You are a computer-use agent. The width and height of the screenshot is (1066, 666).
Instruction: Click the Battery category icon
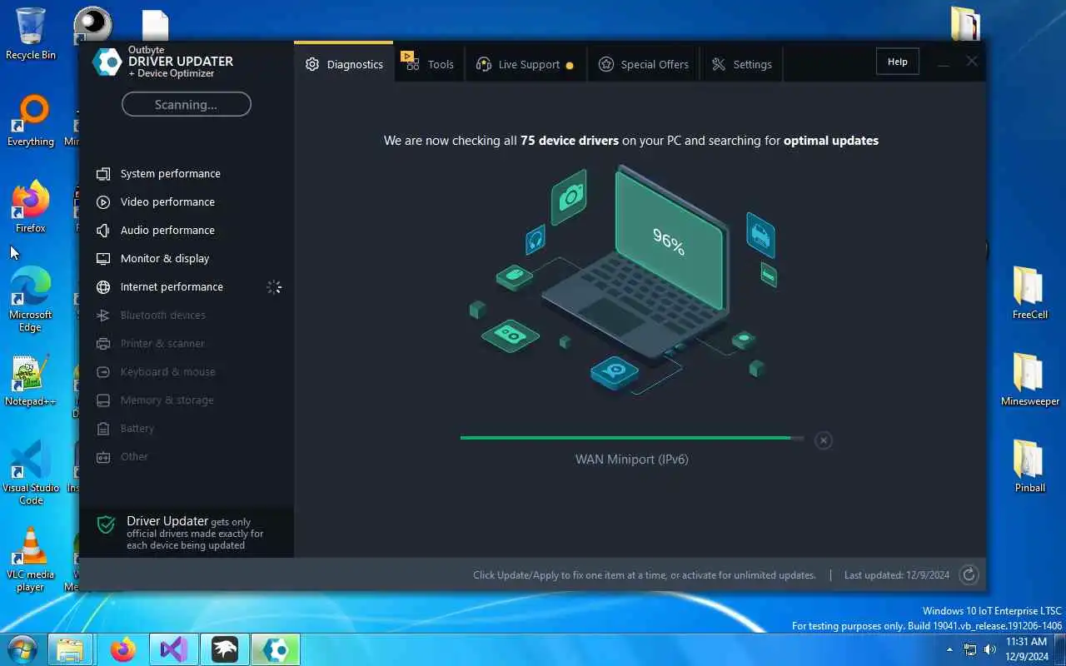click(x=103, y=428)
